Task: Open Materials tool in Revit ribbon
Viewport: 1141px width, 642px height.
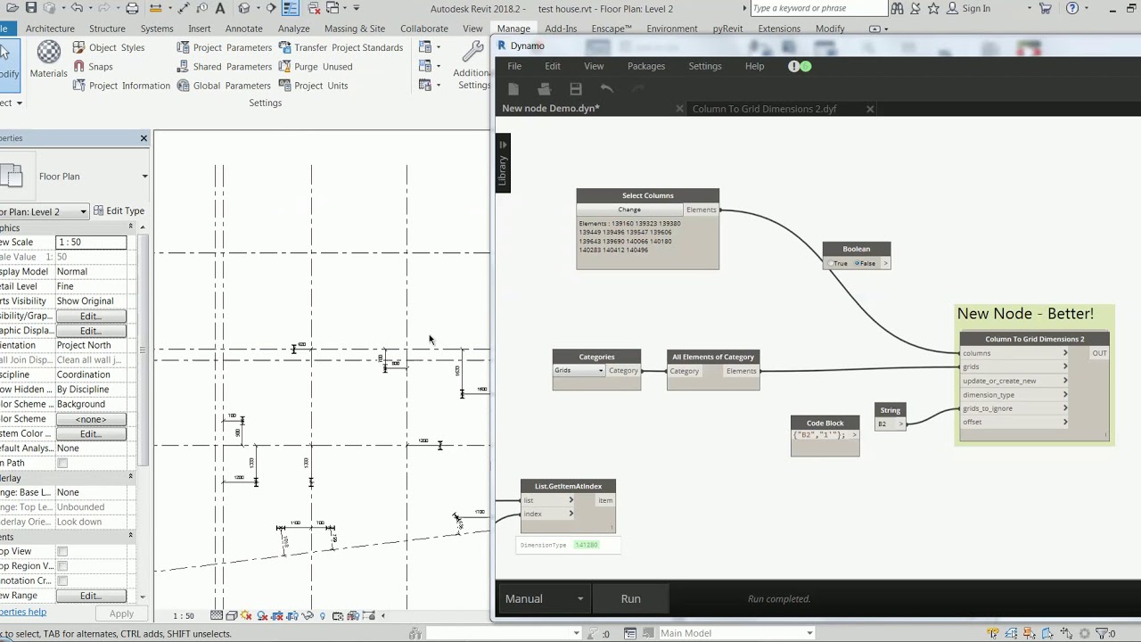Action: (48, 59)
